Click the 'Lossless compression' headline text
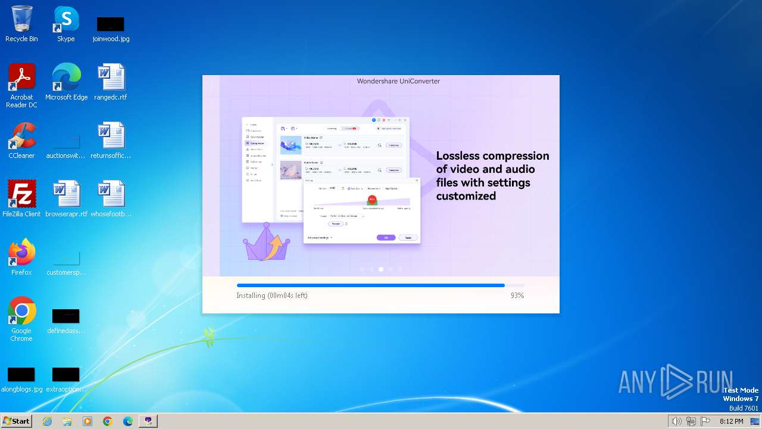 pos(493,176)
